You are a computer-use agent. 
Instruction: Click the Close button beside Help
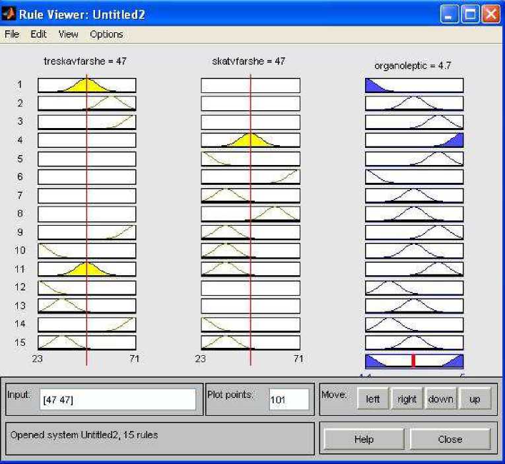pyautogui.click(x=450, y=439)
